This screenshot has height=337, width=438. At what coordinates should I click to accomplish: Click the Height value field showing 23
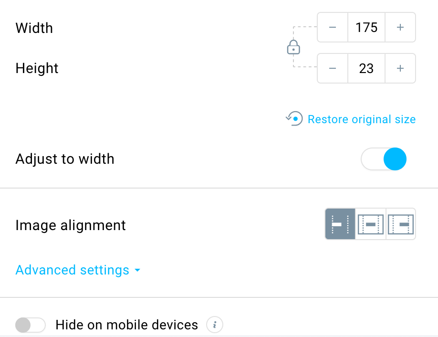[366, 68]
